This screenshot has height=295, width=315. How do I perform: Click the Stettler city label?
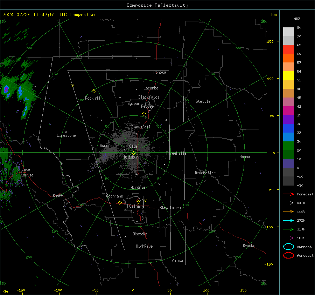(x=204, y=101)
